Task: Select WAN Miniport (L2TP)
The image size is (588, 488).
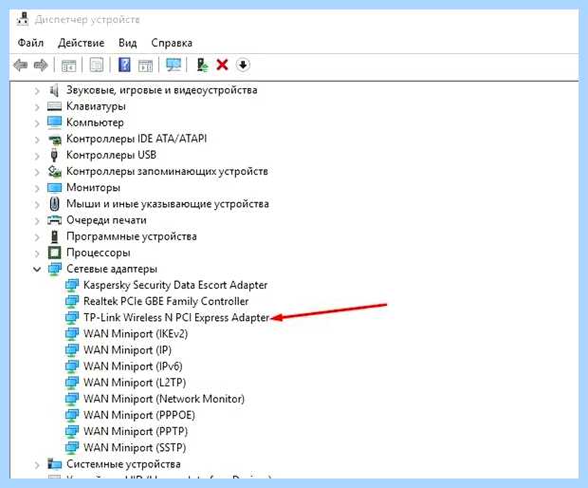Action: [x=135, y=383]
